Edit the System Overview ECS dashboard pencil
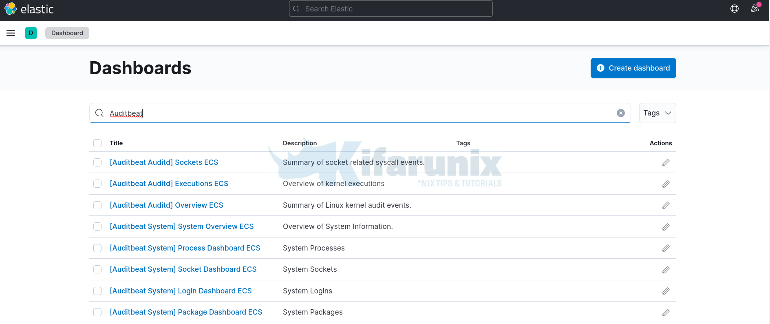Screen dimensions: 770x324 click(x=666, y=227)
